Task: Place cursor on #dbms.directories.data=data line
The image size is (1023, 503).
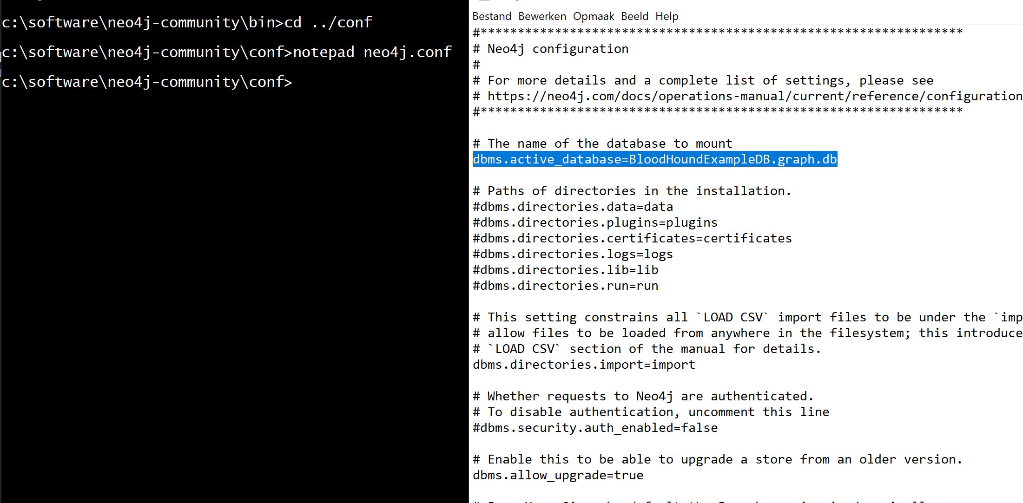Action: point(573,207)
